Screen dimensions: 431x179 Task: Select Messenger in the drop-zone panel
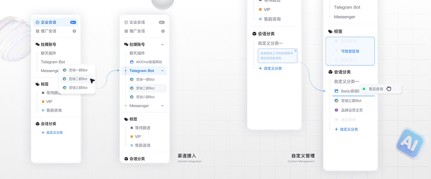[x=344, y=17]
